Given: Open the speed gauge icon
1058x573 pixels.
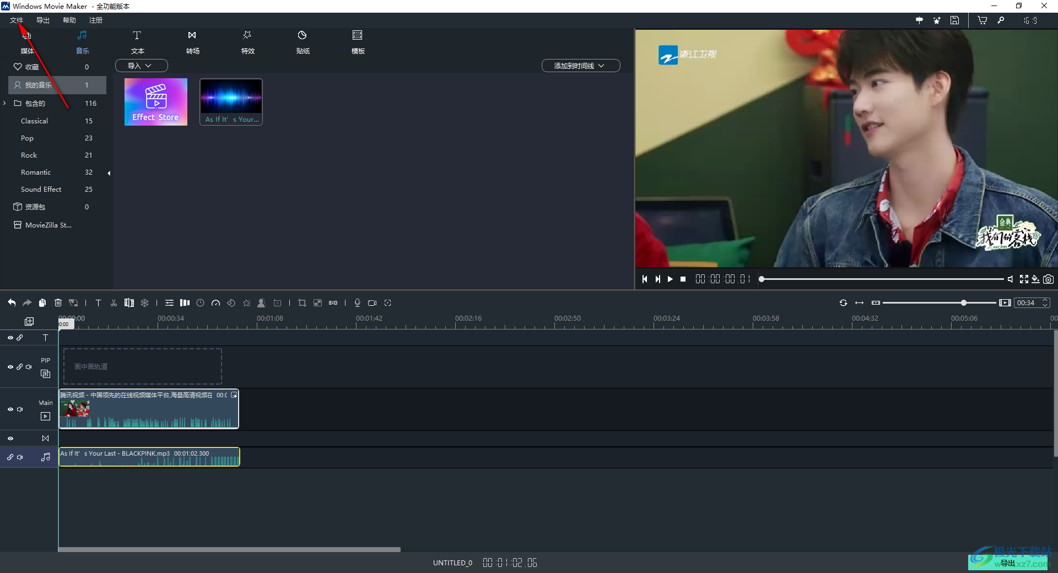Looking at the screenshot, I should point(215,302).
